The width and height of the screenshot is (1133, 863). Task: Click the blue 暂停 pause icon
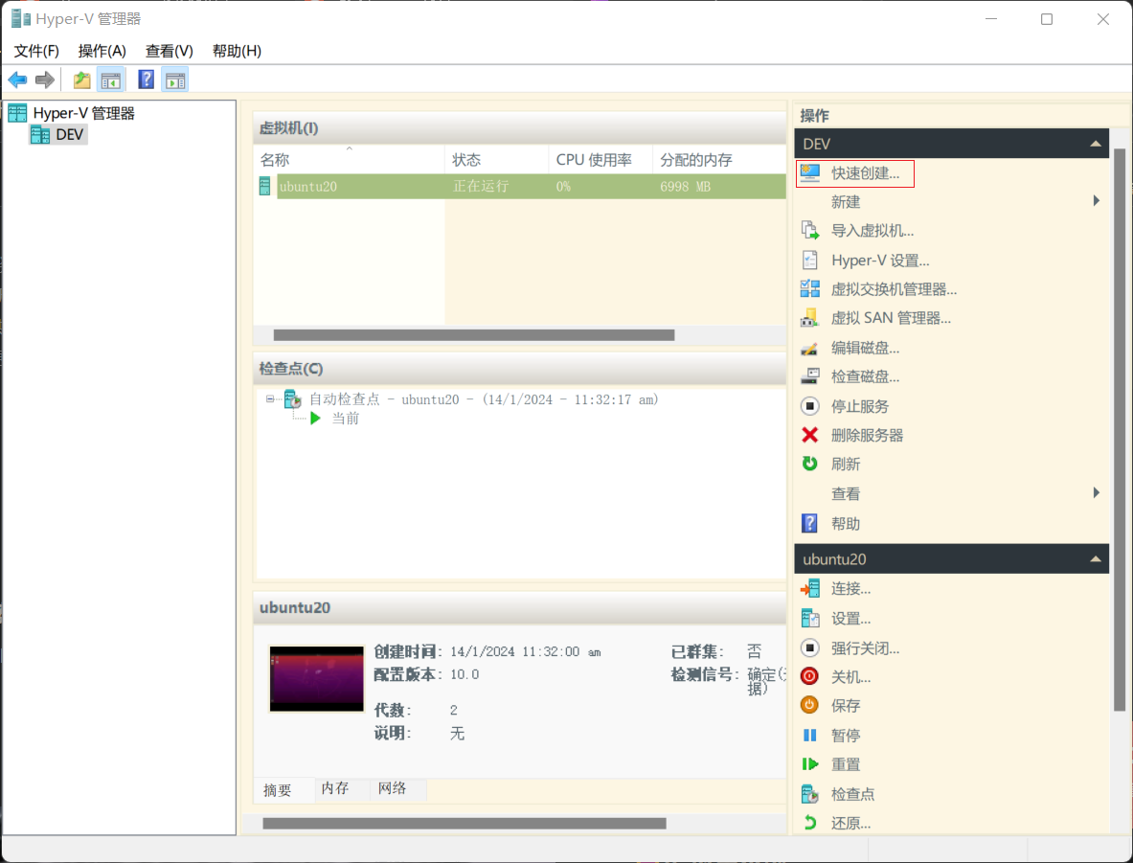click(810, 735)
